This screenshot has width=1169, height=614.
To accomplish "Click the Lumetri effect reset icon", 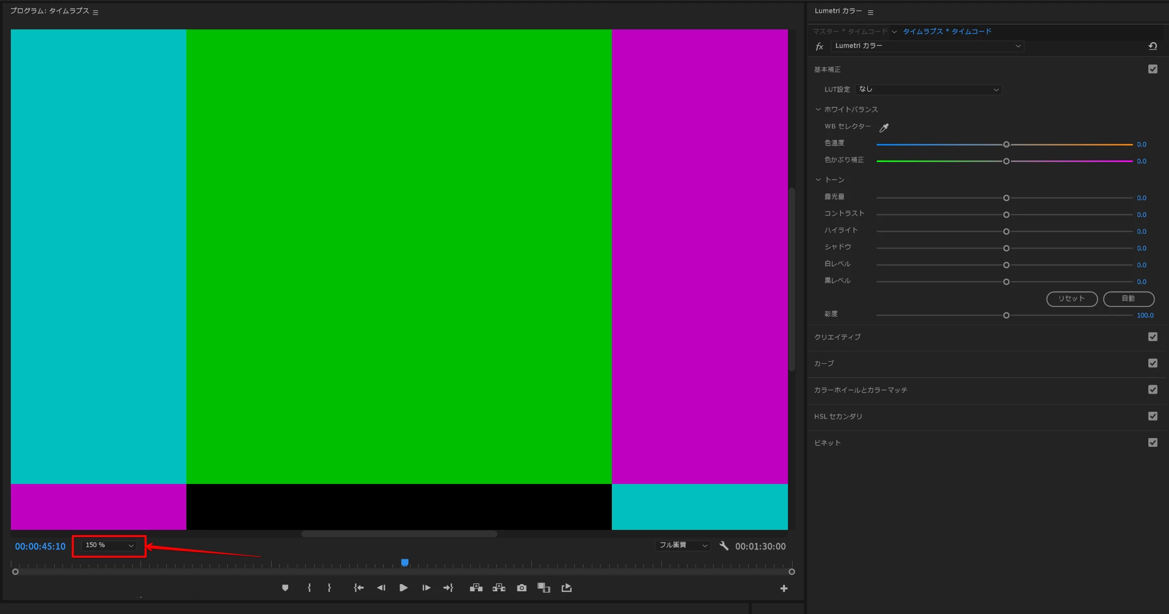I will tap(1152, 46).
